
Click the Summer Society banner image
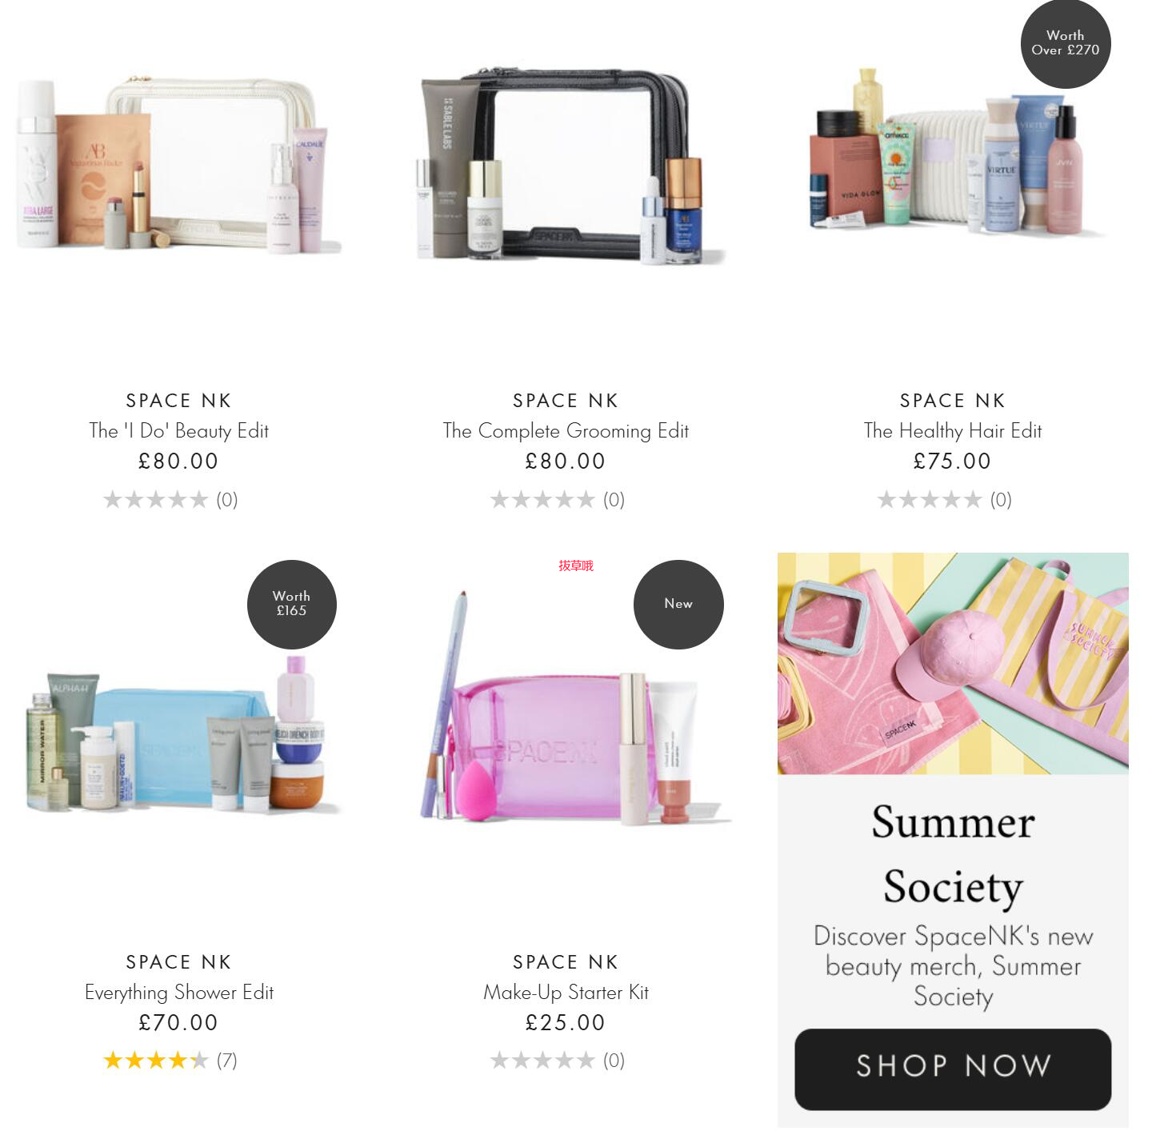click(953, 663)
